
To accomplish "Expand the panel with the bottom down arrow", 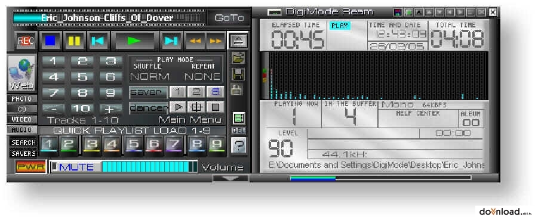I will pyautogui.click(x=230, y=178).
